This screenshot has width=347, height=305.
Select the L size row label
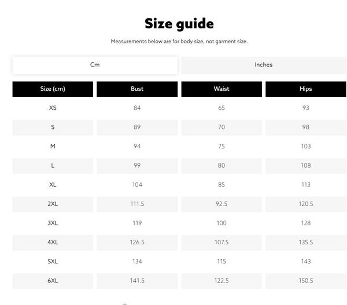tap(53, 166)
